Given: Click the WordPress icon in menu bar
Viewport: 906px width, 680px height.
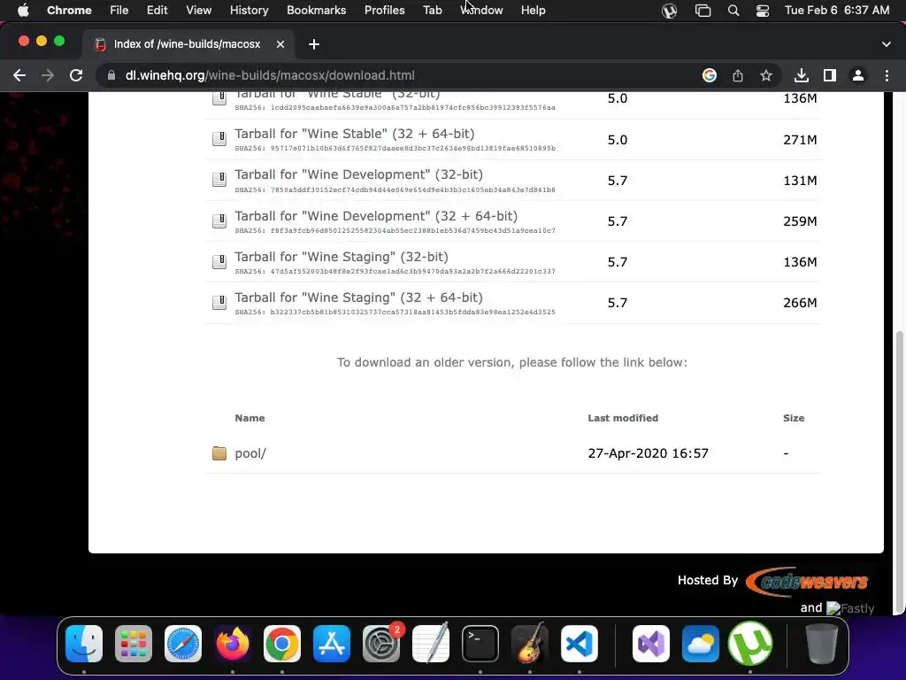Looking at the screenshot, I should click(x=669, y=11).
